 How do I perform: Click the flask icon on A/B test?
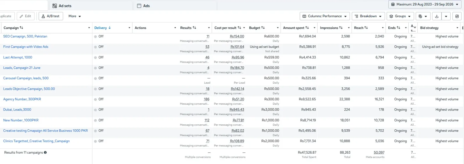pyautogui.click(x=43, y=16)
